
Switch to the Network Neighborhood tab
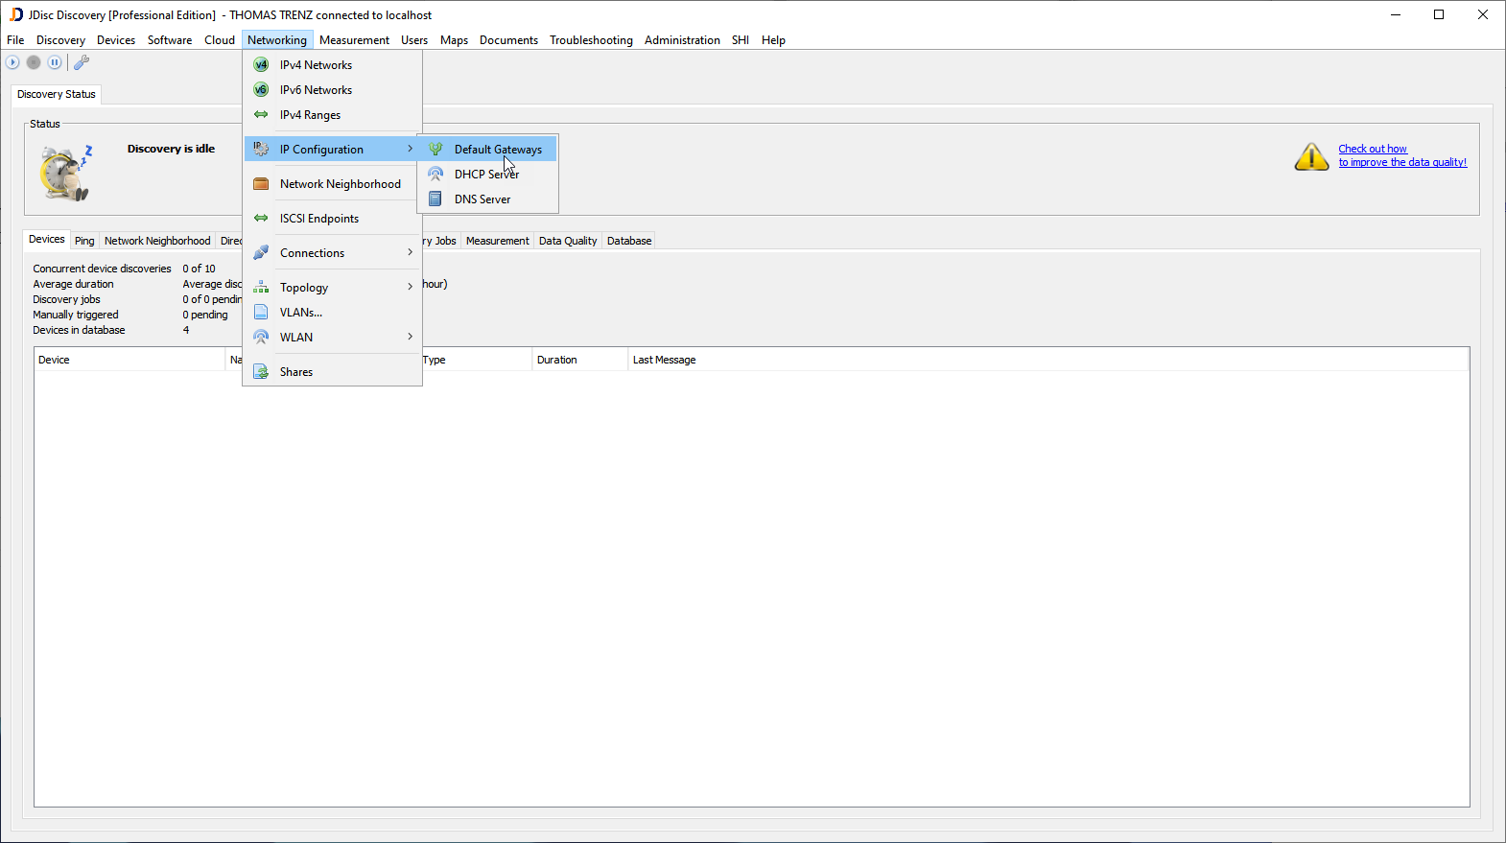point(157,241)
